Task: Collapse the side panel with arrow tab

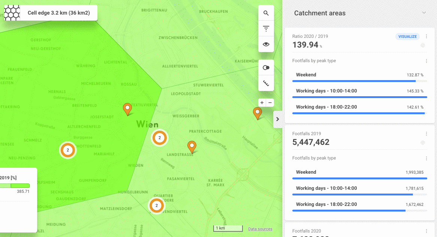Action: (x=278, y=119)
